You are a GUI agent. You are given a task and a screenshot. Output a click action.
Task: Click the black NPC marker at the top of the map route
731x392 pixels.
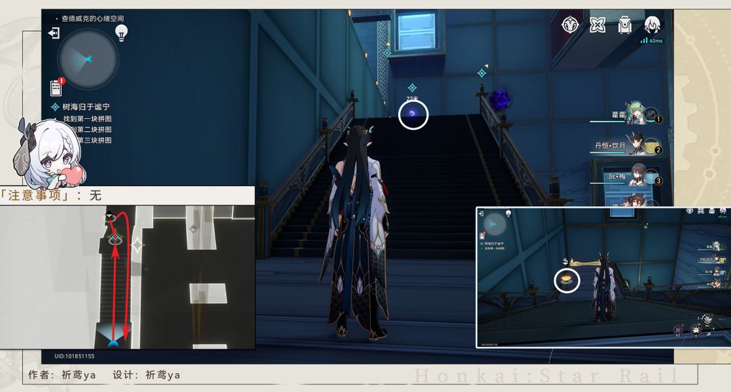(x=109, y=215)
